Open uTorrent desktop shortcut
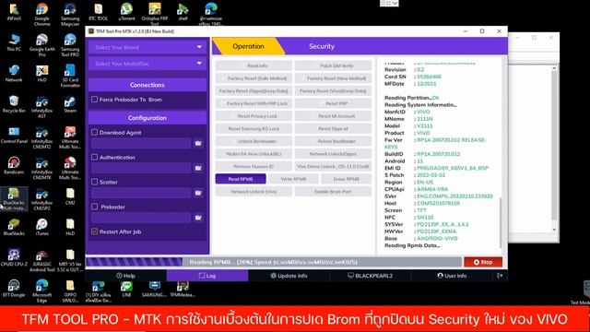Screen dimensions: 590x332 click(x=126, y=12)
